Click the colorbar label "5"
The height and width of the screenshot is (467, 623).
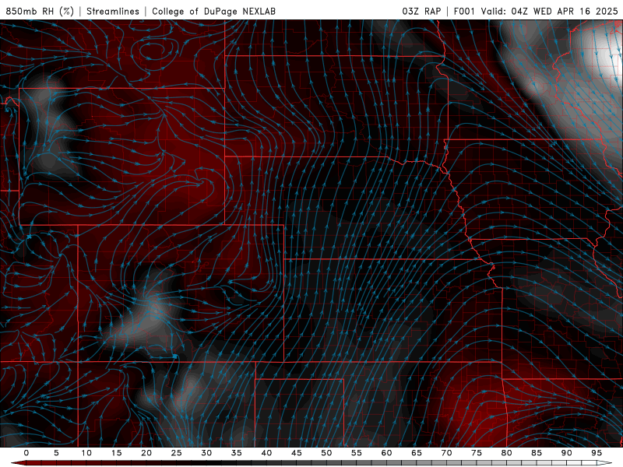[x=56, y=453]
